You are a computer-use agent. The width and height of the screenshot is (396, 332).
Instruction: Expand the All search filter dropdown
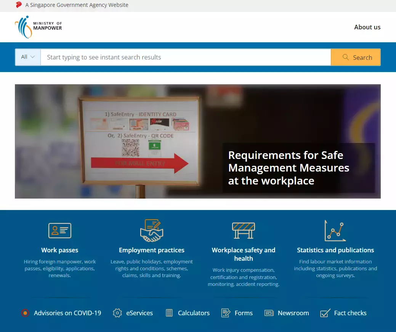click(x=28, y=57)
